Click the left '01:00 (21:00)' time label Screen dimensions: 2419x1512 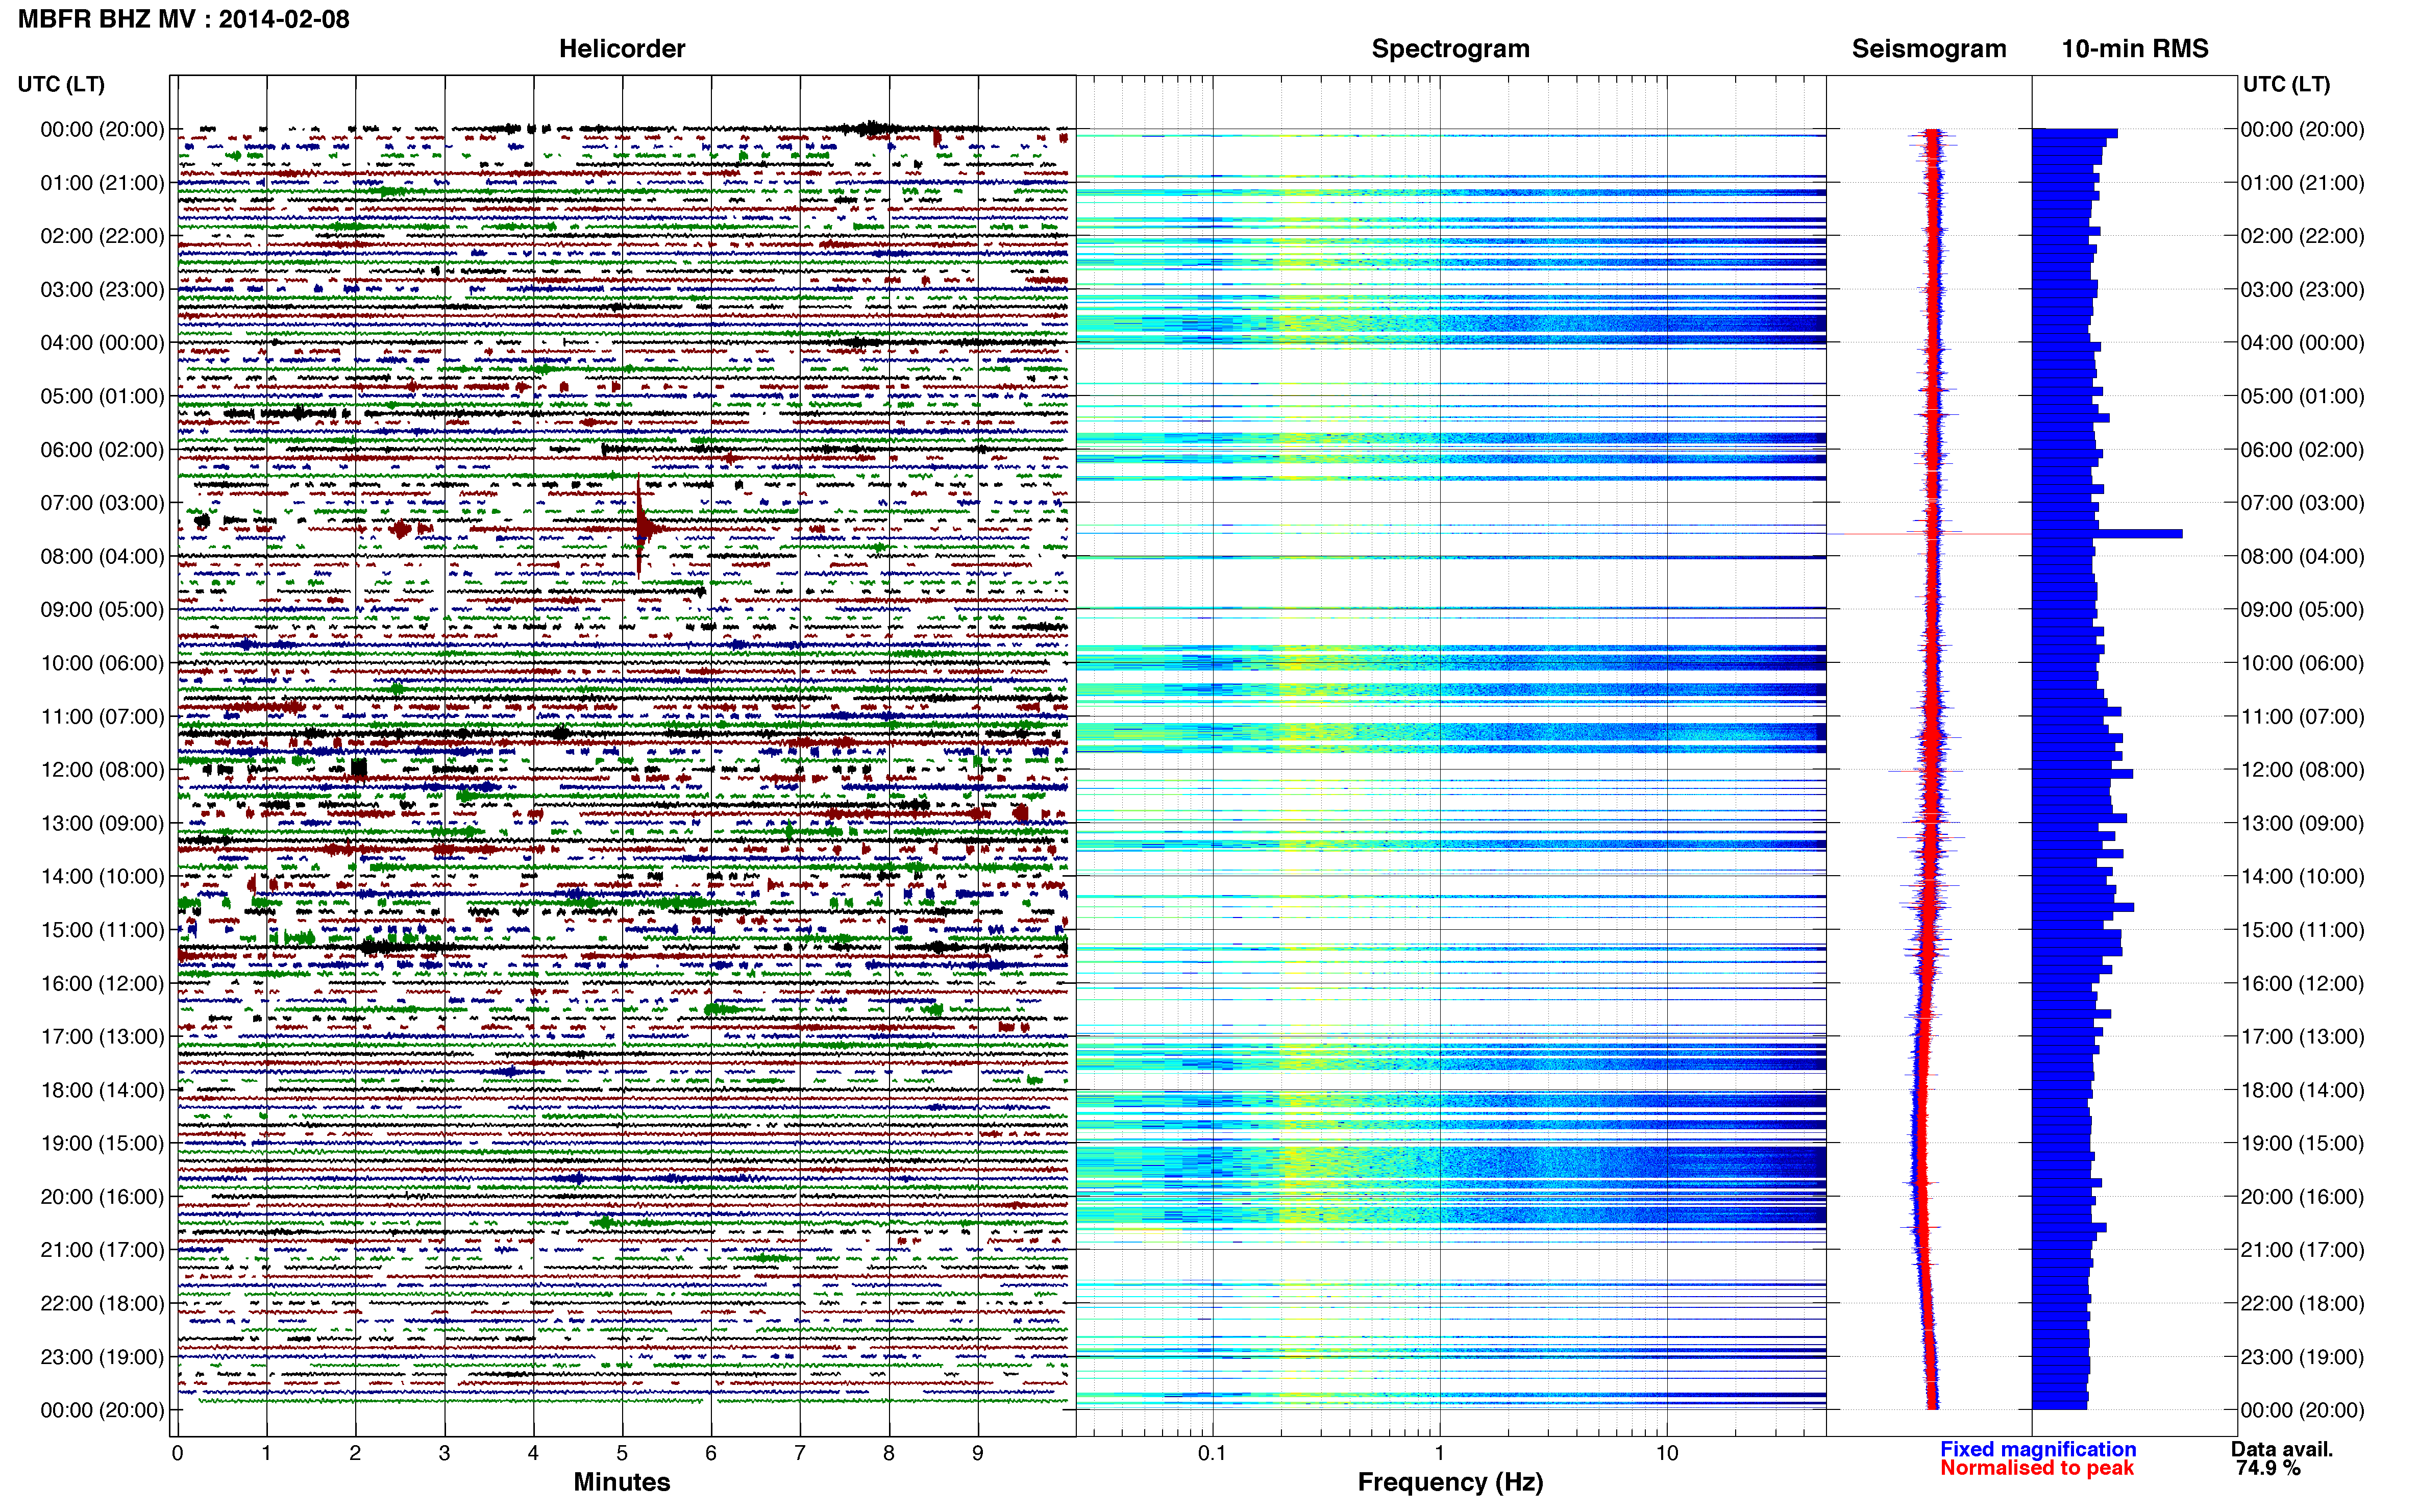click(102, 183)
